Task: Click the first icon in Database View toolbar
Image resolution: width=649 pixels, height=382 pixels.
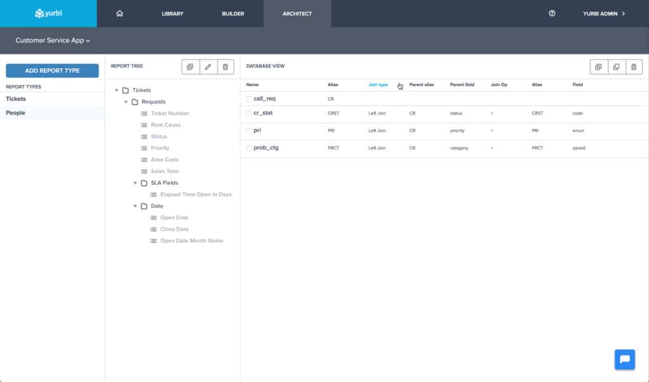Action: [598, 67]
